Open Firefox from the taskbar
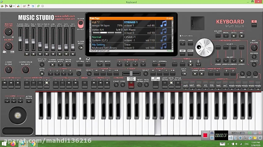Screen dimensions: 263x147 coord(13,144)
